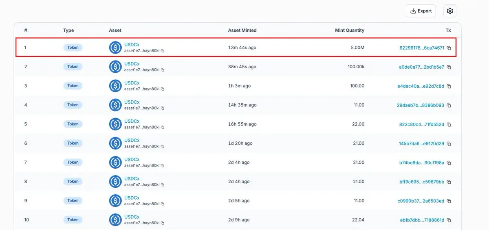Open transaction a0de0a77...2bd1b5e7
This screenshot has width=489, height=230.
[x=422, y=67]
